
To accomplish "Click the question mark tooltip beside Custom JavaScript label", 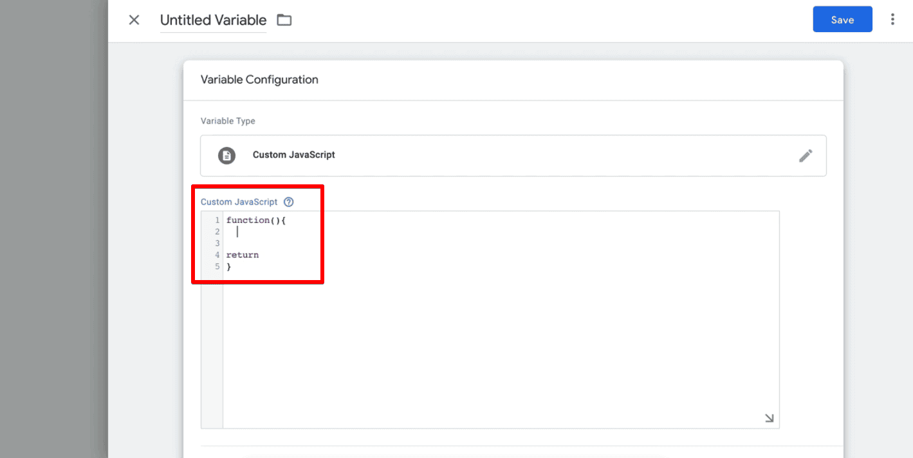I will (288, 201).
